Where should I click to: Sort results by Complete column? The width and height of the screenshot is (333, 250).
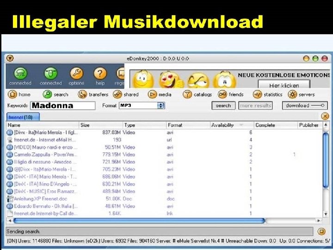pyautogui.click(x=276, y=125)
